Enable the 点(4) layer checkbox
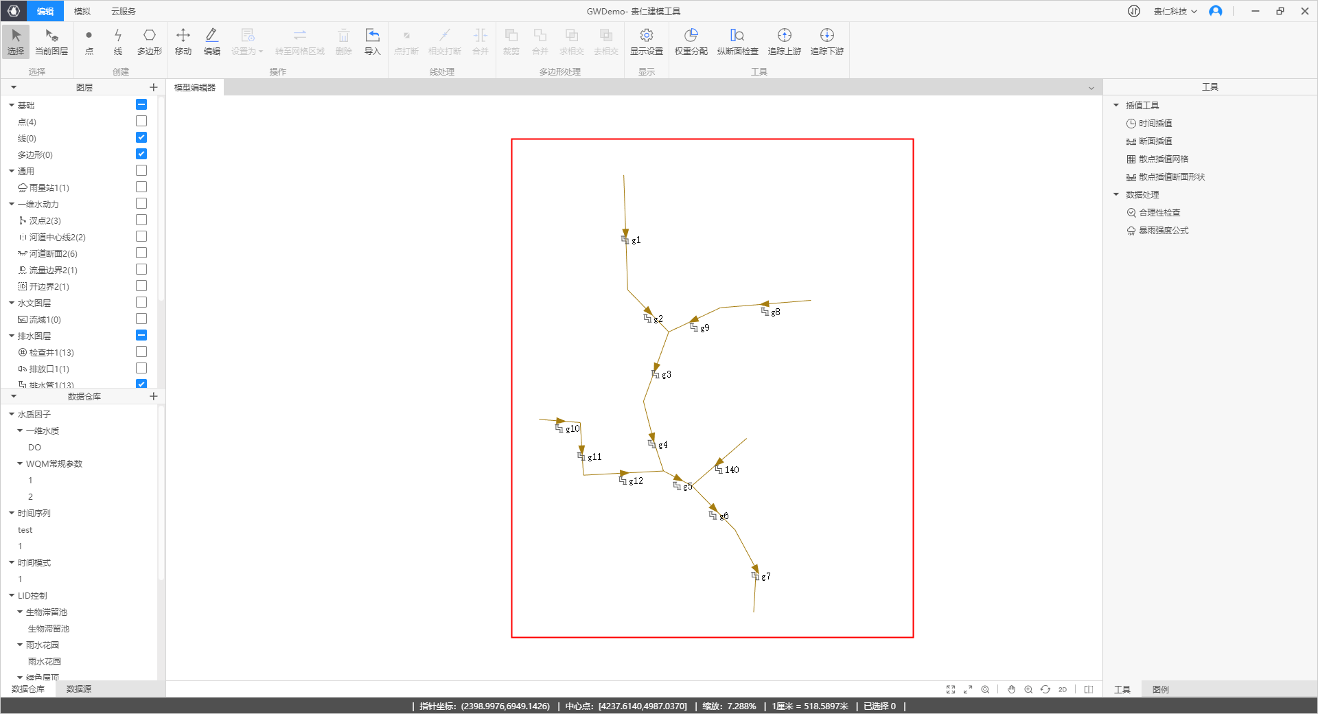Image resolution: width=1318 pixels, height=714 pixels. (141, 122)
